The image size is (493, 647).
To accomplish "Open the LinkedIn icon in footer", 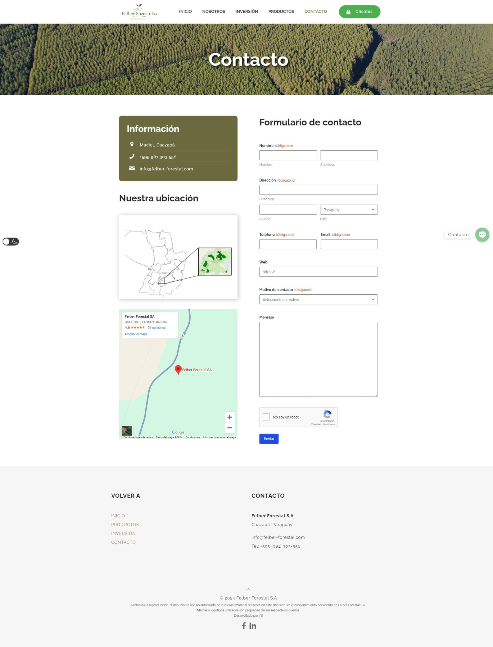I will pyautogui.click(x=253, y=626).
